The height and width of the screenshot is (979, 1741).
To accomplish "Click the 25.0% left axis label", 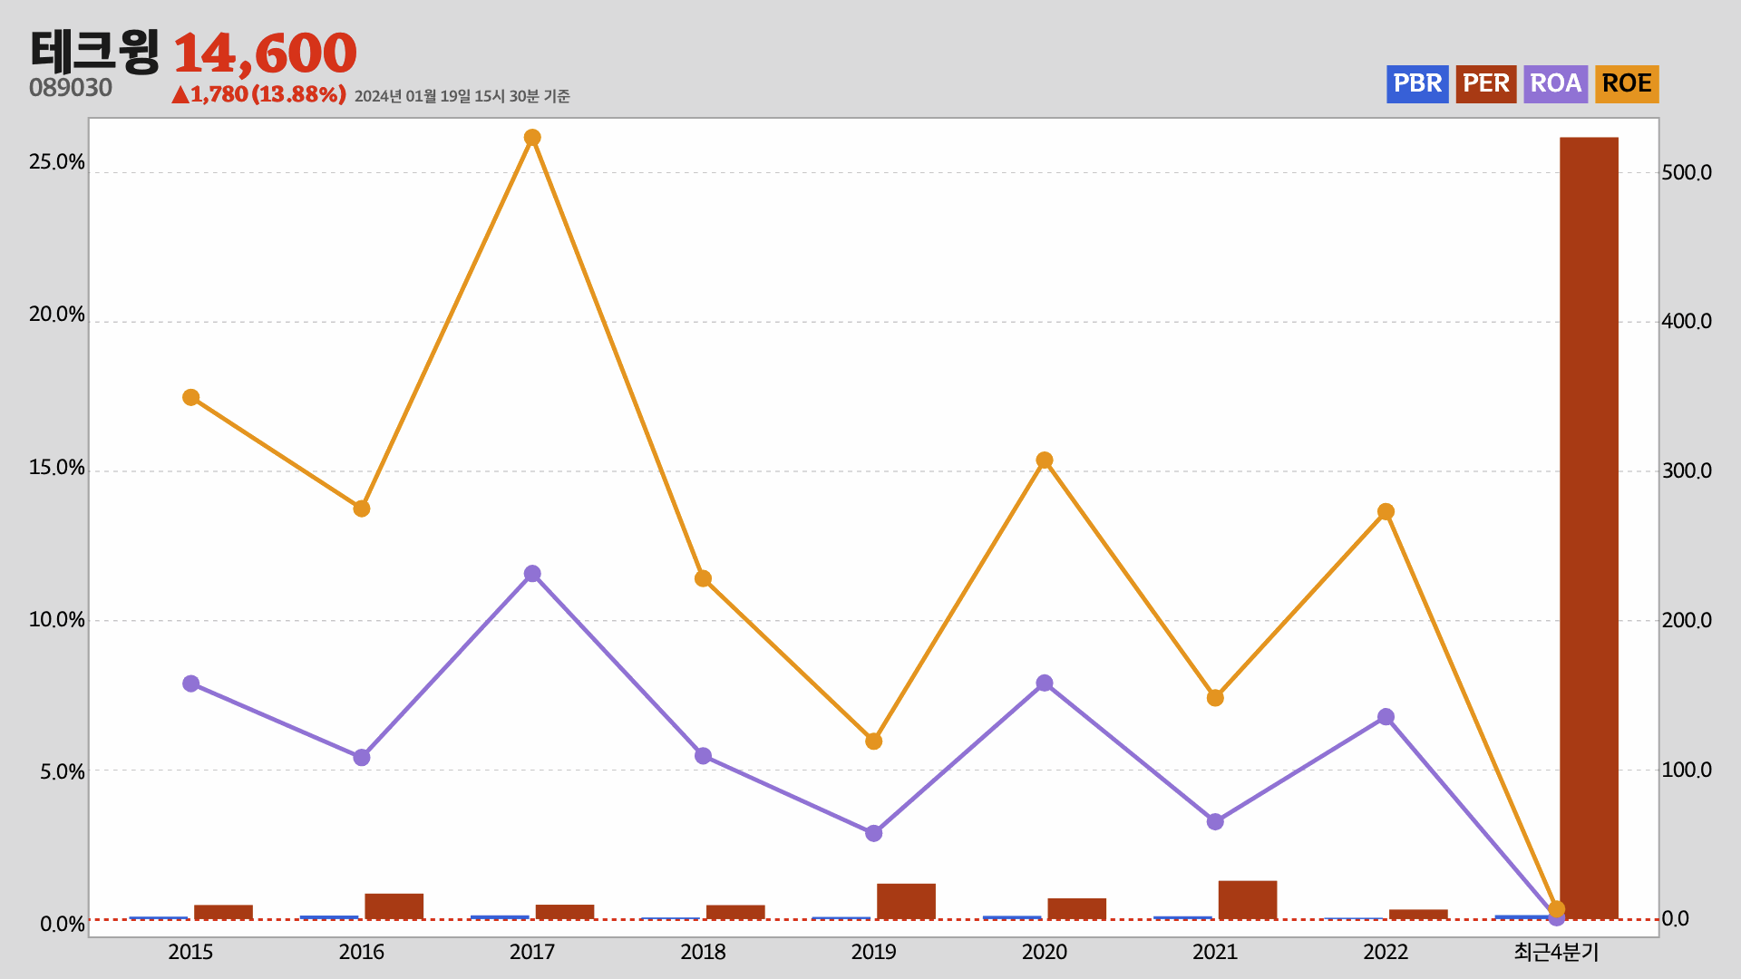I will click(57, 162).
